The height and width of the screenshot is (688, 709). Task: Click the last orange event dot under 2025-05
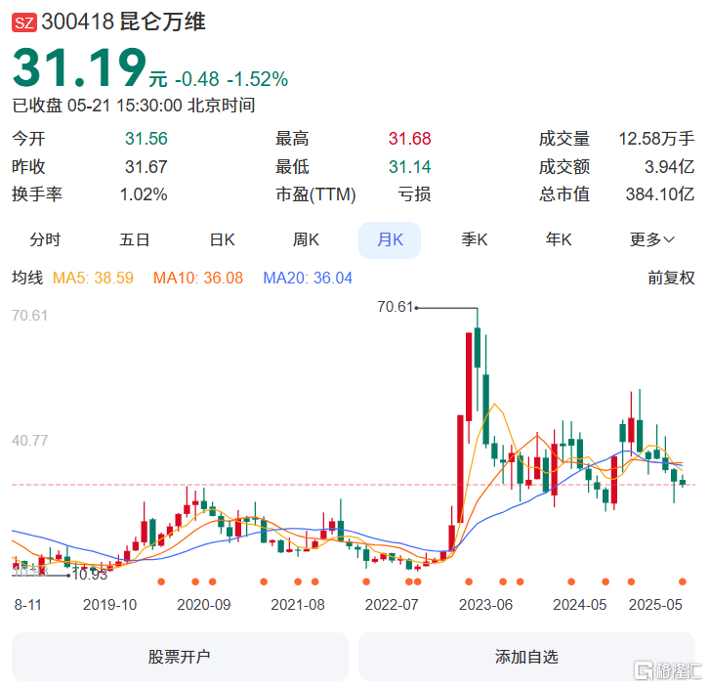coord(683,581)
